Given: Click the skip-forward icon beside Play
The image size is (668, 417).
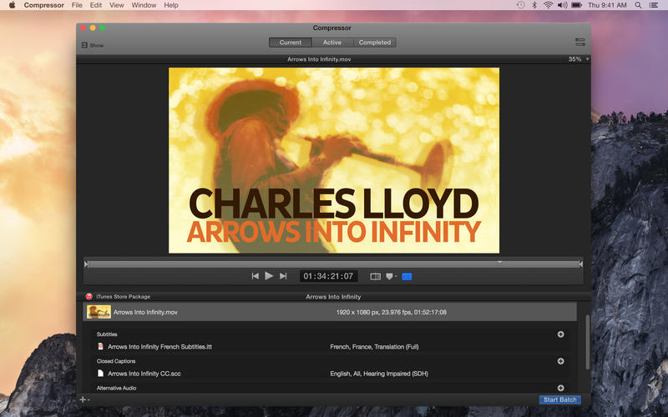Looking at the screenshot, I should pyautogui.click(x=283, y=276).
